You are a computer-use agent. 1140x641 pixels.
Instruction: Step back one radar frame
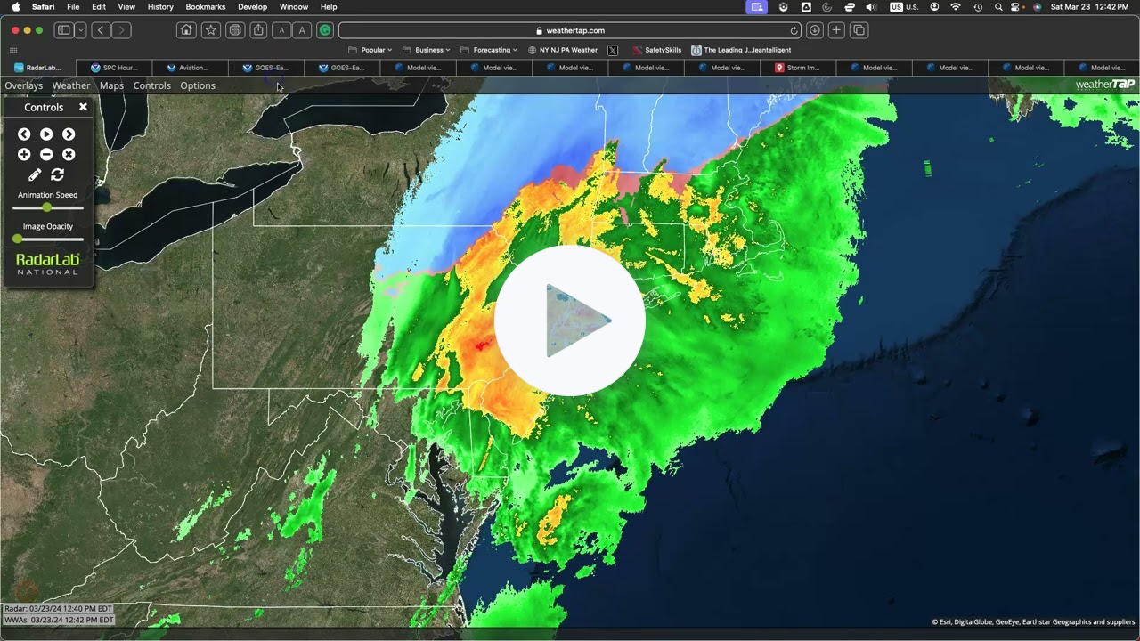pyautogui.click(x=24, y=134)
